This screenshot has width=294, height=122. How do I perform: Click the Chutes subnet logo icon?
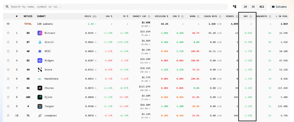[x=40, y=88]
